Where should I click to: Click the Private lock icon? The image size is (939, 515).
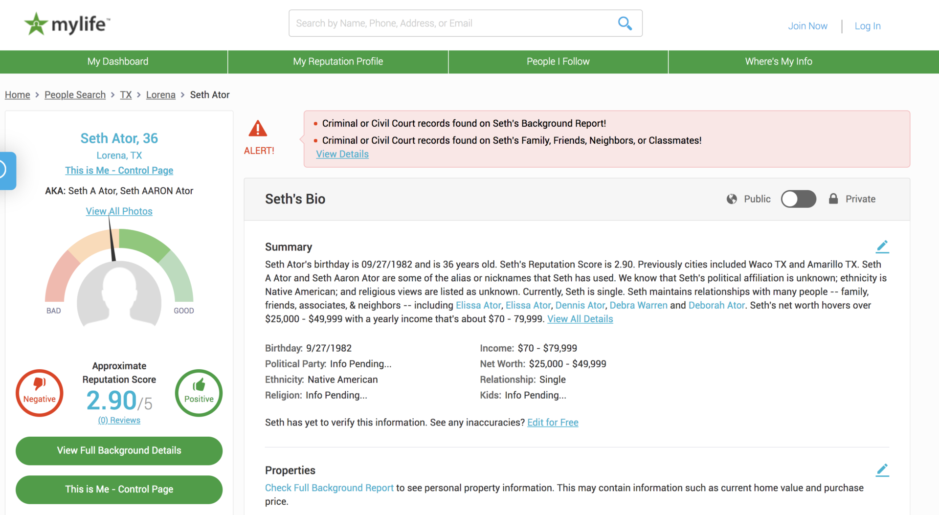tap(833, 199)
